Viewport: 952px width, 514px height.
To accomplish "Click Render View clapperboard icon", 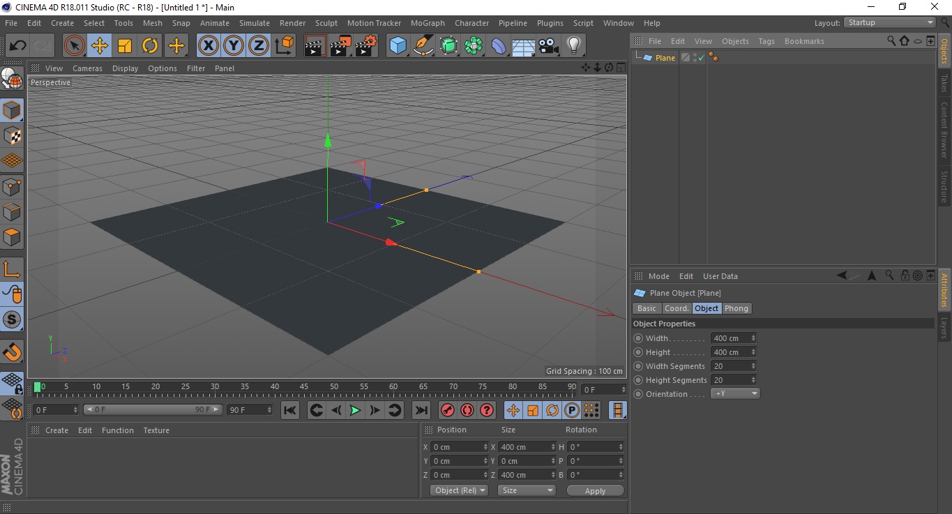I will [315, 46].
